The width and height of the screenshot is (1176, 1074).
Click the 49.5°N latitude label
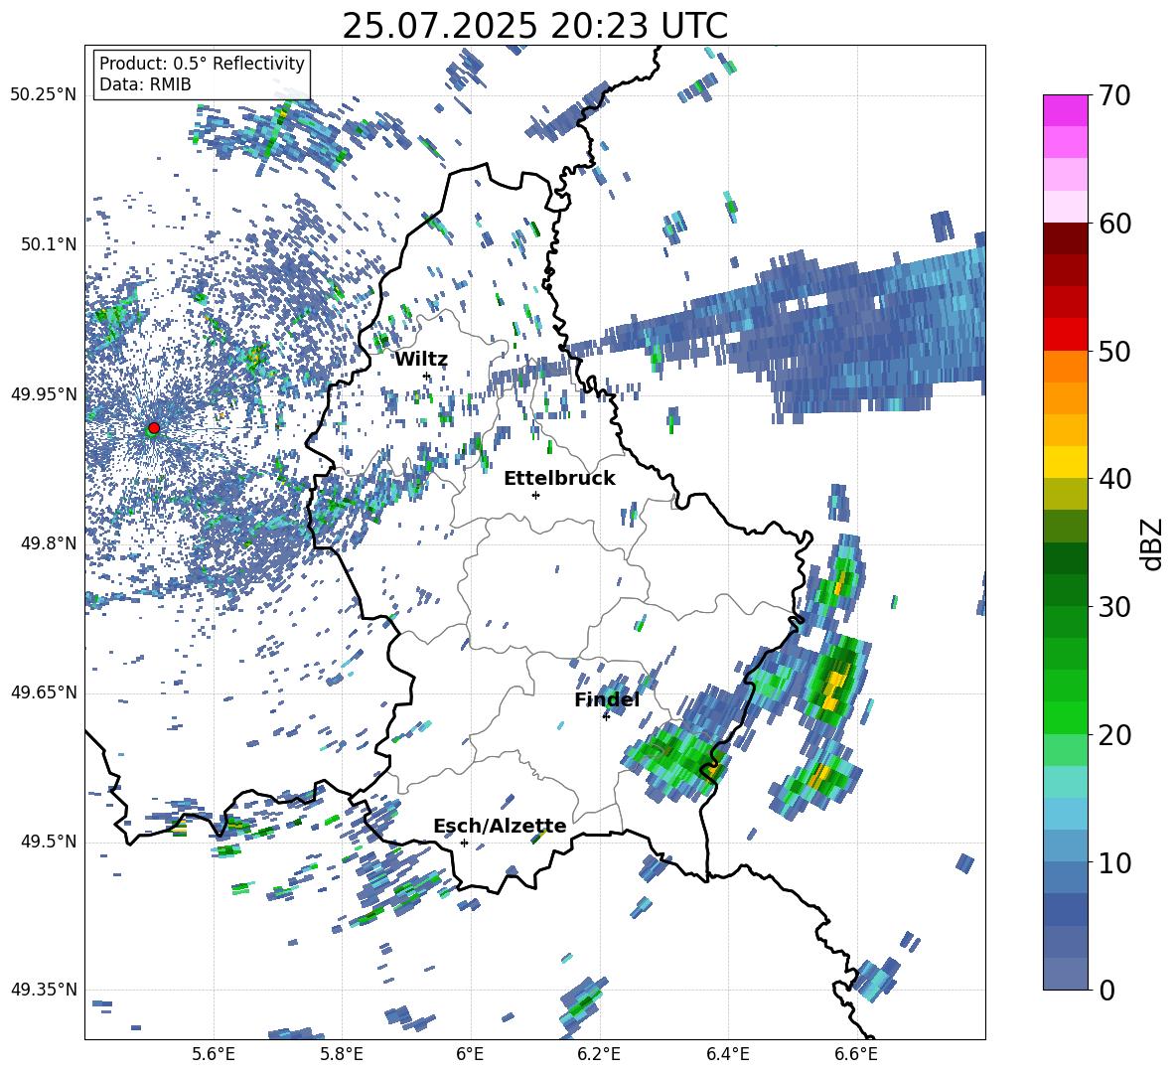49,842
